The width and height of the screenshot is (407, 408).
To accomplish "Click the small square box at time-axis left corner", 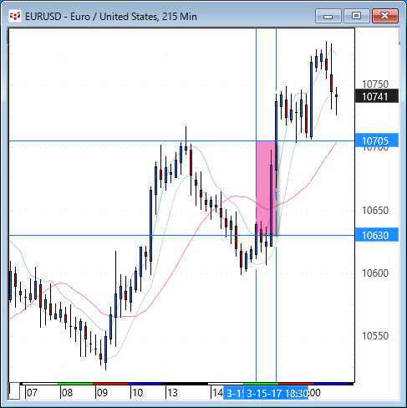I will (x=14, y=391).
